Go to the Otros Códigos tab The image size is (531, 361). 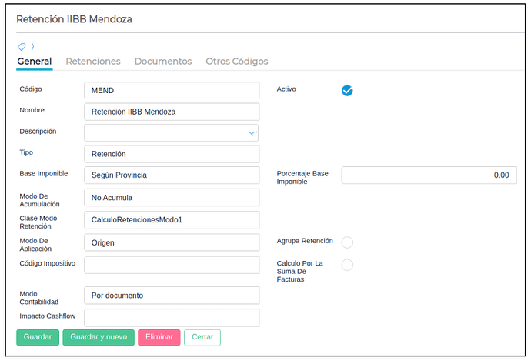(236, 62)
